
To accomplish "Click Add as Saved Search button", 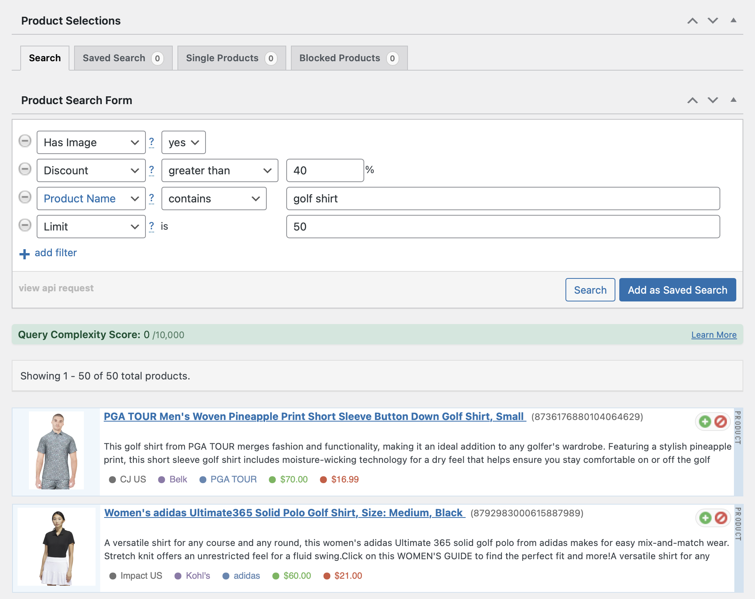I will tap(678, 290).
